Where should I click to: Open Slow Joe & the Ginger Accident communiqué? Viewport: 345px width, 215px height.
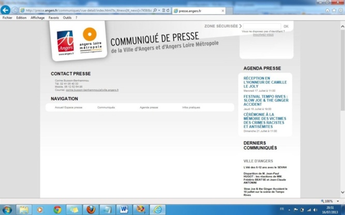click(x=265, y=192)
